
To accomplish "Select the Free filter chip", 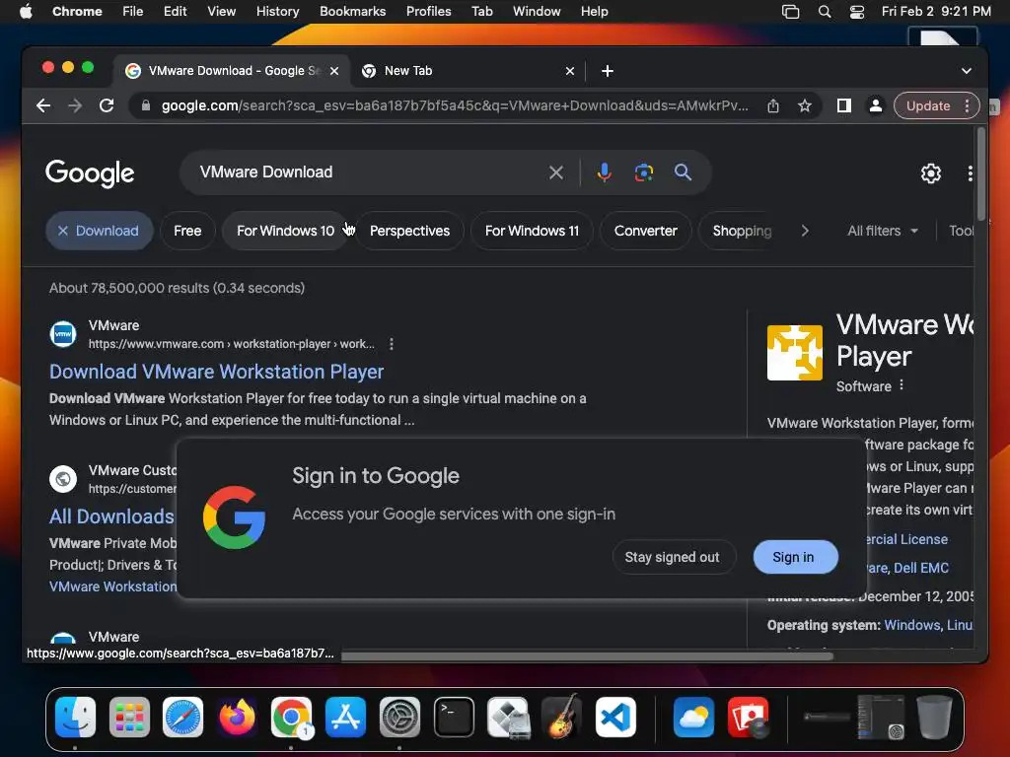I will click(187, 231).
